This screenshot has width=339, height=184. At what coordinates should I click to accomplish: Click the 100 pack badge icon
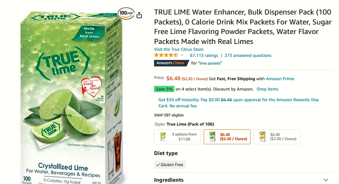pos(126,13)
